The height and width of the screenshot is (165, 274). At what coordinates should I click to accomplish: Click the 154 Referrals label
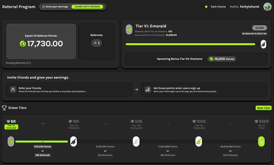(x=105, y=155)
